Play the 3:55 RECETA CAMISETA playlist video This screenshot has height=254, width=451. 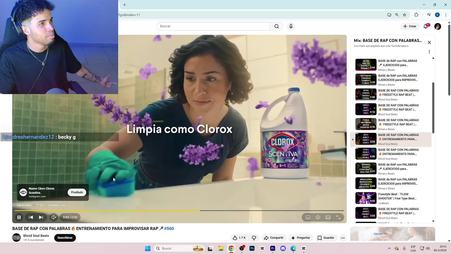click(x=366, y=213)
